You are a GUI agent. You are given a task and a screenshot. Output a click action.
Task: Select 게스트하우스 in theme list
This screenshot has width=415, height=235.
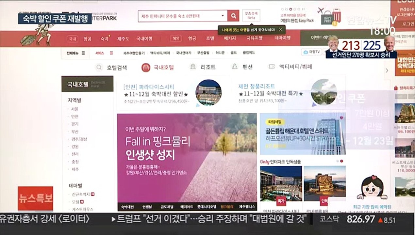tap(82, 209)
